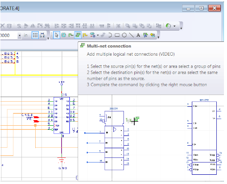This screenshot has width=227, height=184.
Task: Select the yellow Bus drawing tool
Action: pos(85,35)
